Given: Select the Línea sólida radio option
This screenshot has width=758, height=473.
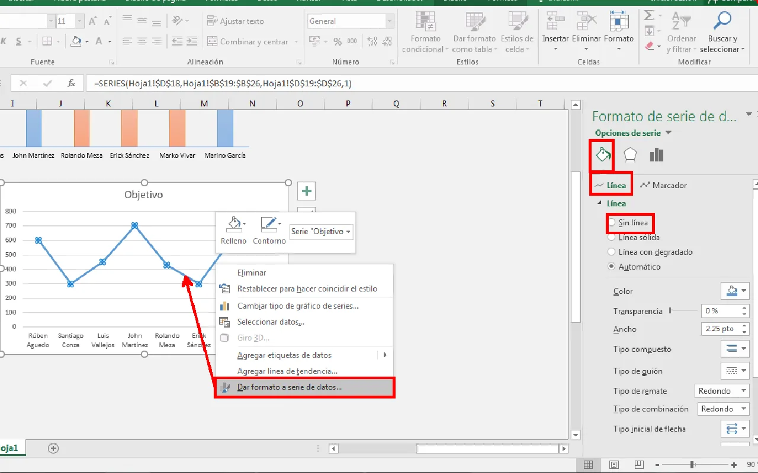Looking at the screenshot, I should (x=612, y=238).
